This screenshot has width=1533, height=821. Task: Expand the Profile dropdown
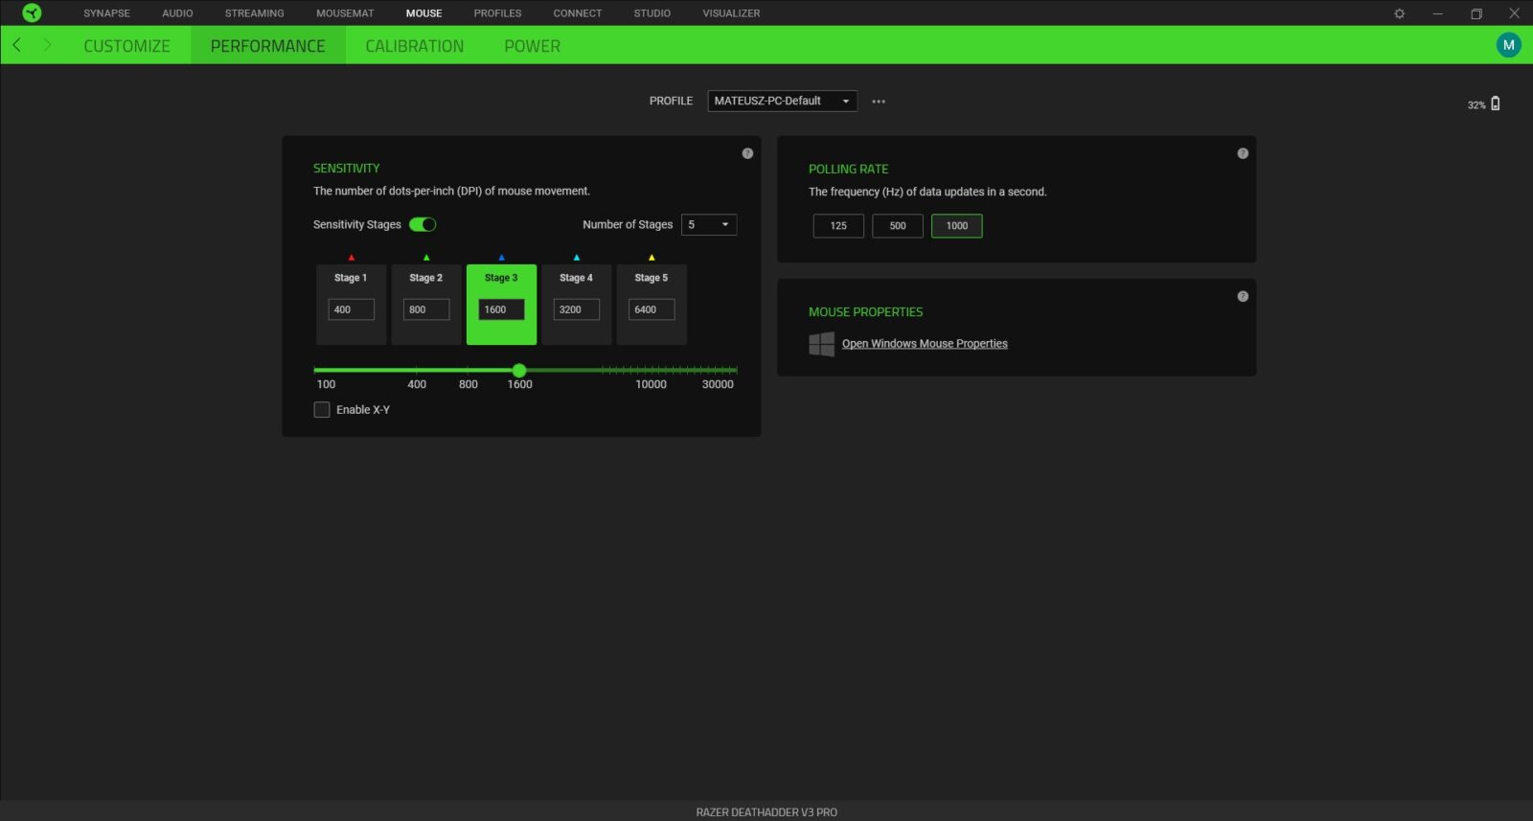point(782,101)
